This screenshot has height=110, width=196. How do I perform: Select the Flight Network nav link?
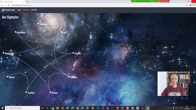(26, 10)
